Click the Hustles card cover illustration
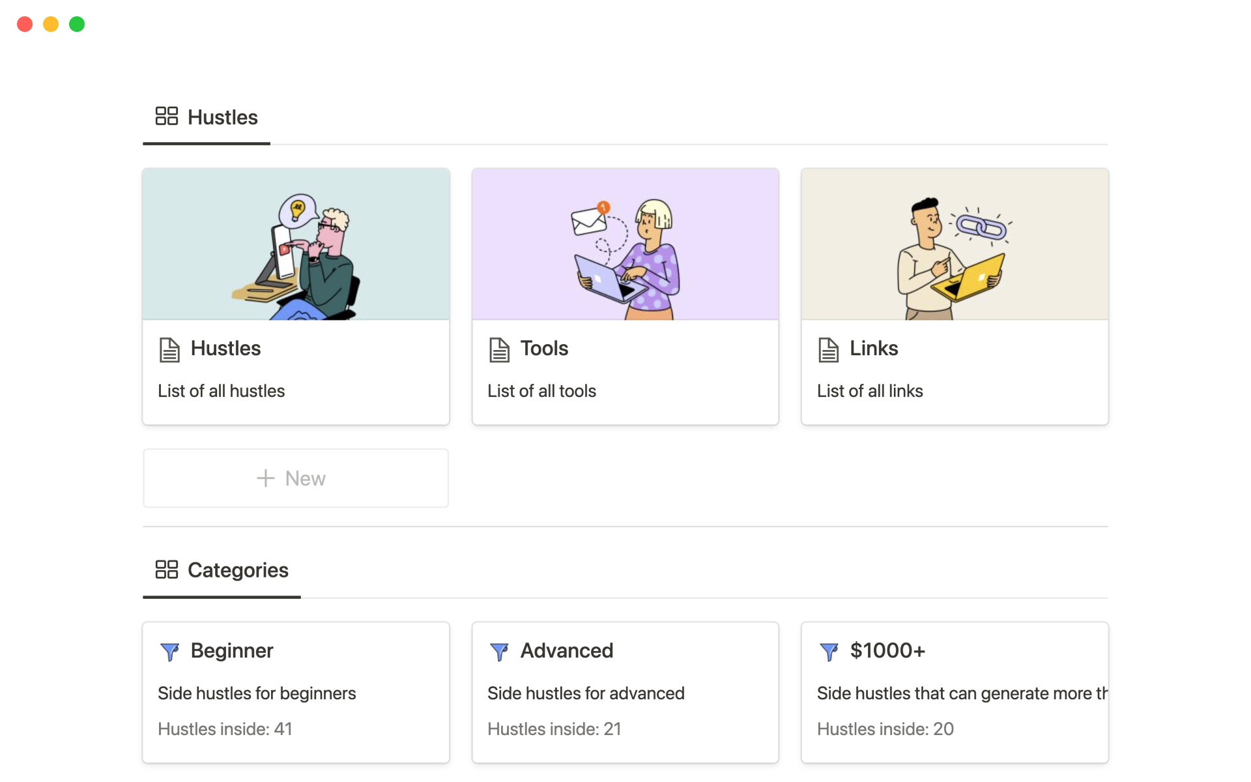Screen dimensions: 1251x782 (296, 244)
